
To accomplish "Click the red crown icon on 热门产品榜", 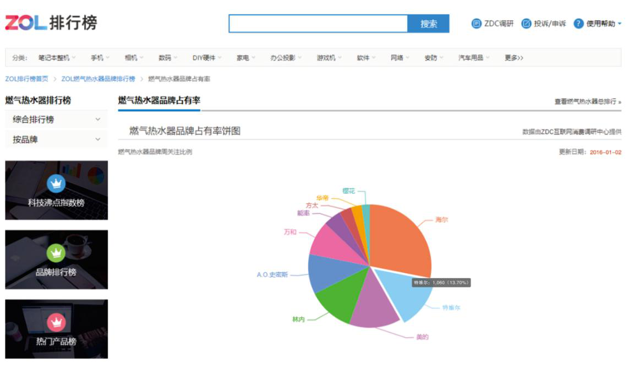I will point(56,322).
